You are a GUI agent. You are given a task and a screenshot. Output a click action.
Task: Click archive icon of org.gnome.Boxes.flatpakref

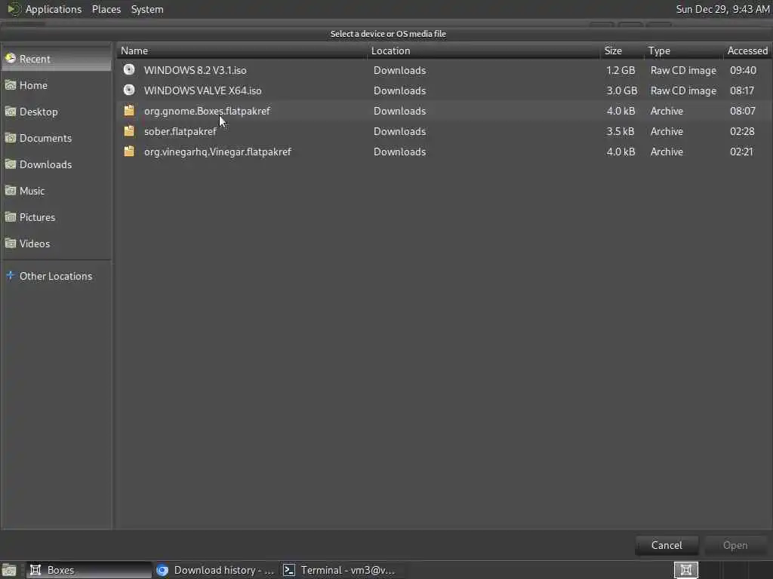(129, 111)
